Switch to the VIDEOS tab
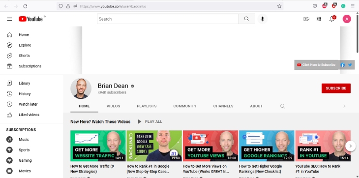Image resolution: width=359 pixels, height=178 pixels. 113,106
